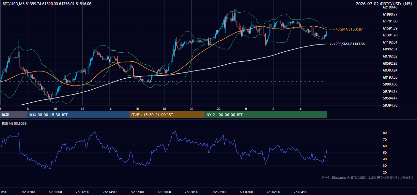The height and width of the screenshot is (195, 417).
Task: Click the 7/3 02:00 time label
Action: (273, 192)
